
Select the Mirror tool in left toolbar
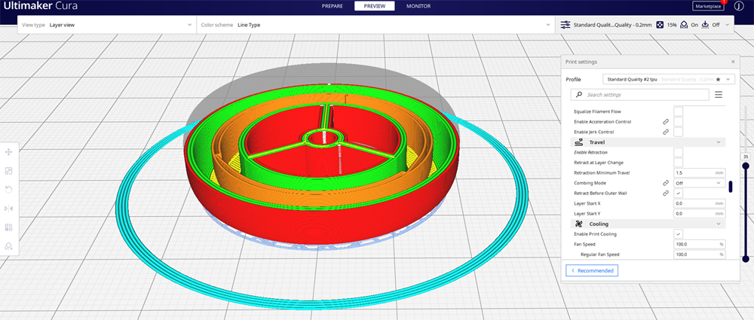tap(8, 208)
